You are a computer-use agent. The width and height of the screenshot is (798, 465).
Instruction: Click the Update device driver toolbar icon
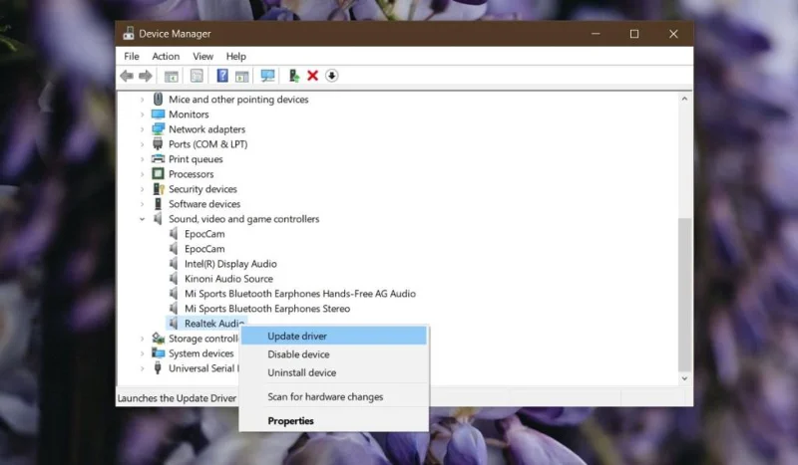click(x=293, y=76)
